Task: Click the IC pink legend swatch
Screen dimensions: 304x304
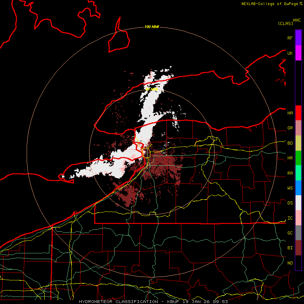Action: pos(298,218)
